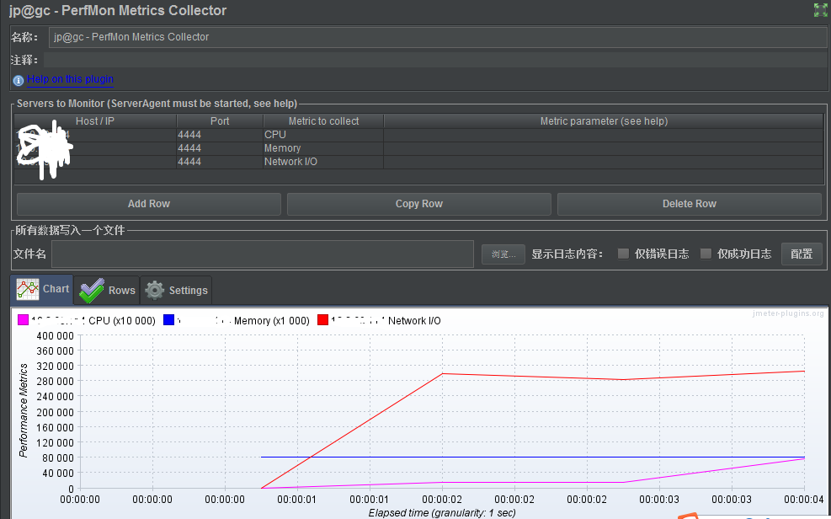Click the Memory (x1 000) legend label
This screenshot has height=519, width=831.
(x=271, y=321)
